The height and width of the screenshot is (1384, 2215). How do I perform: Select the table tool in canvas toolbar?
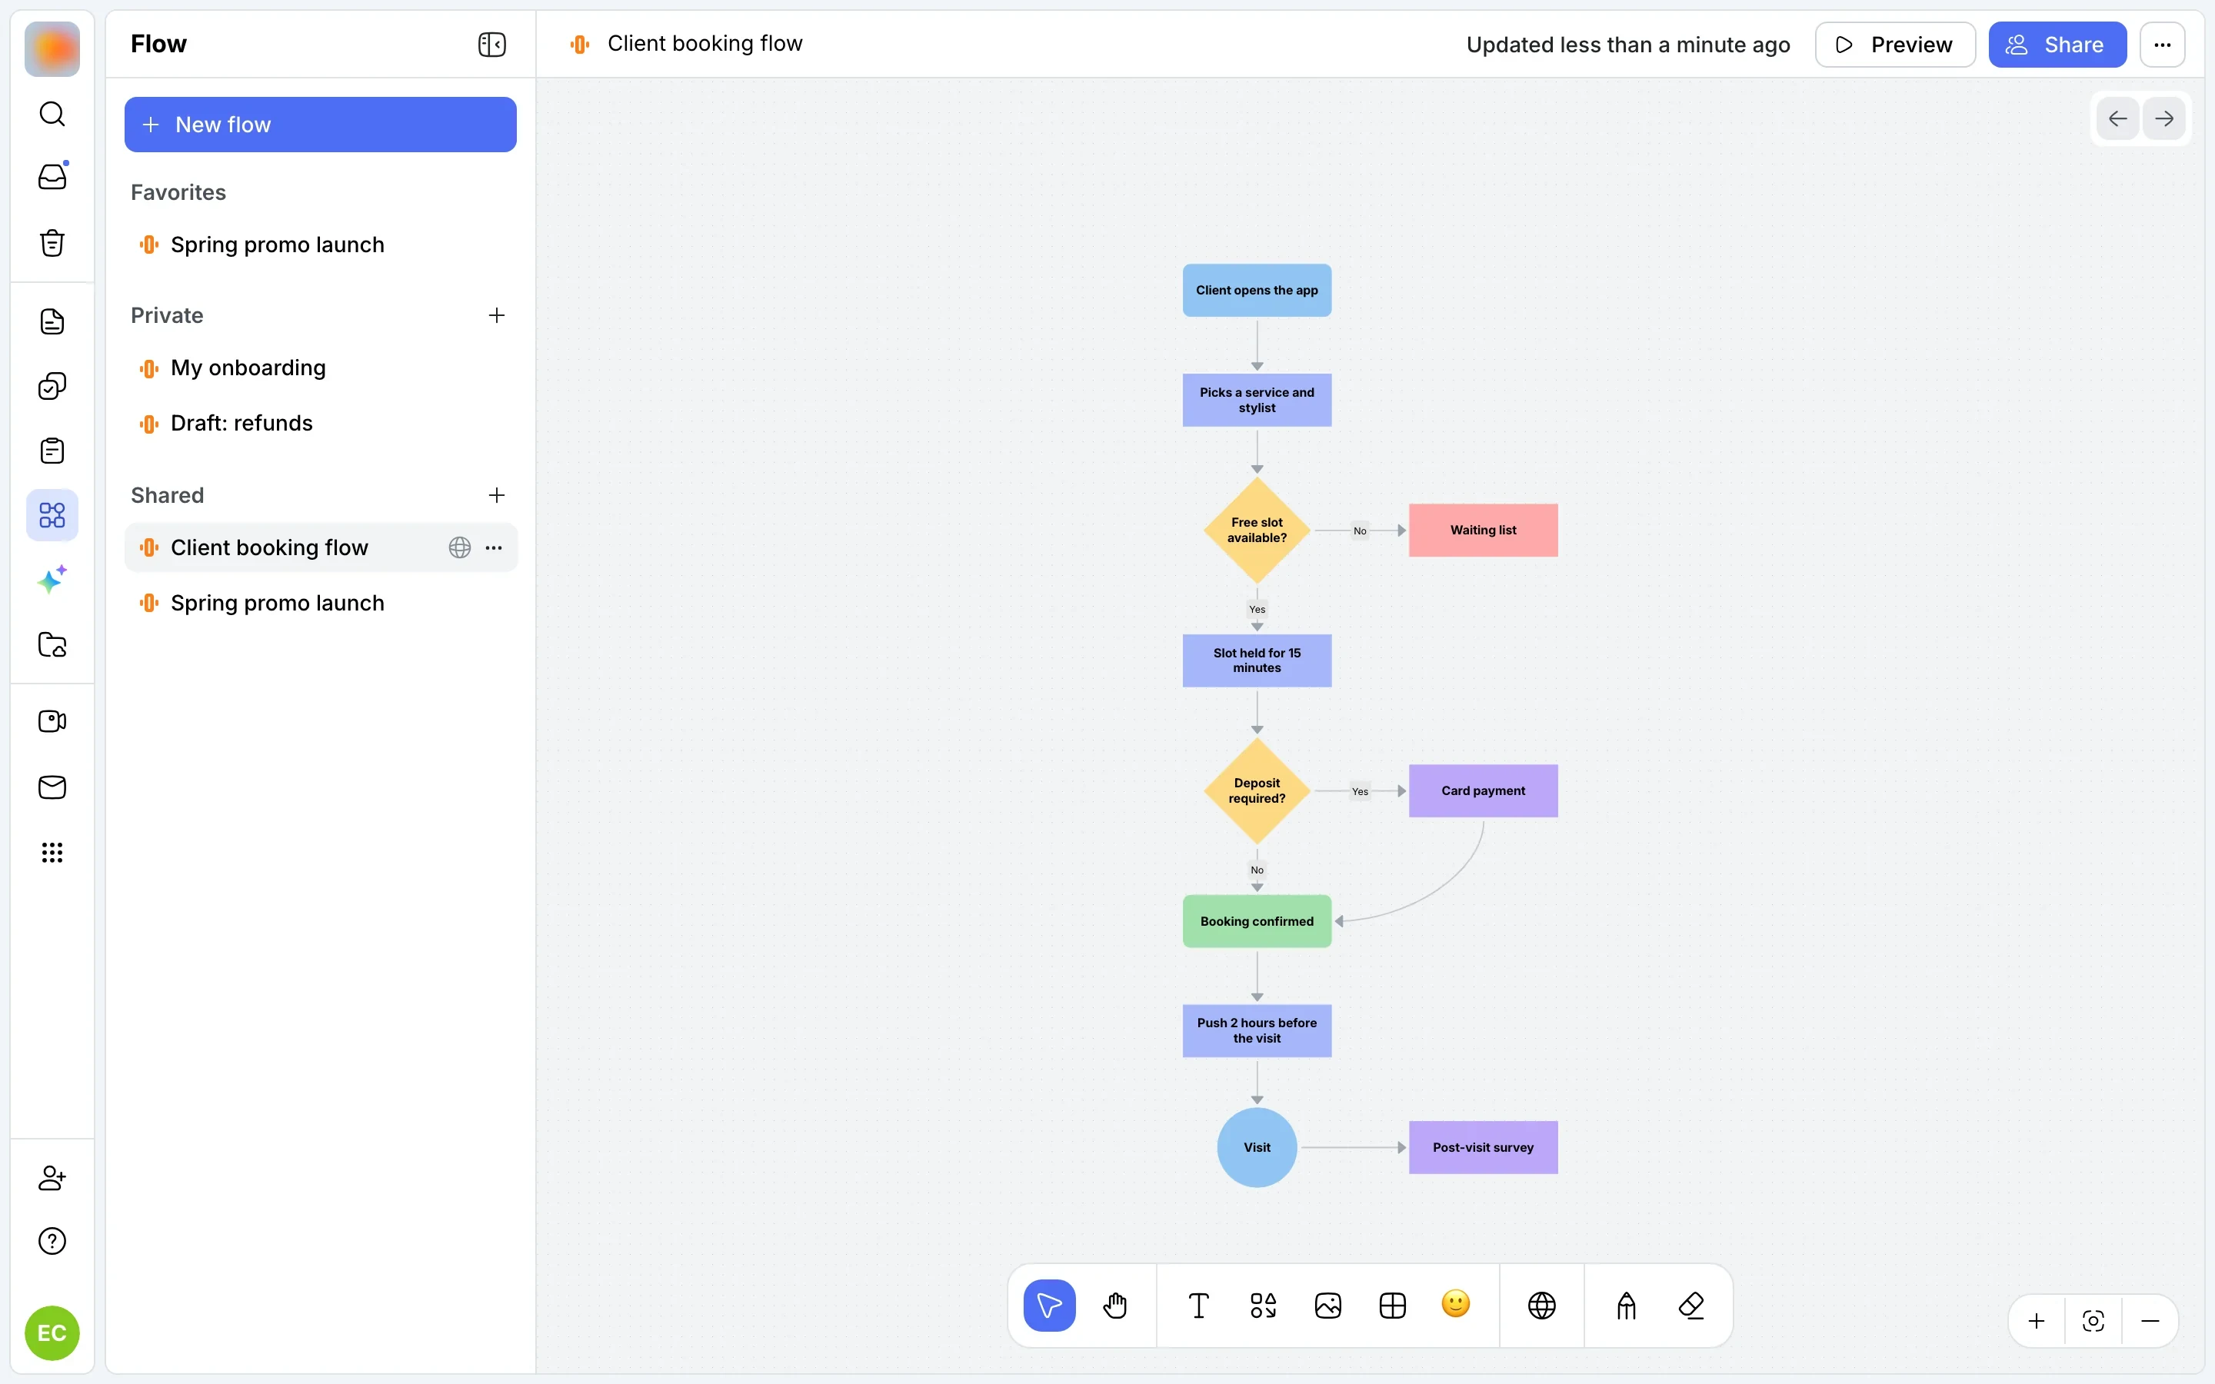1392,1306
